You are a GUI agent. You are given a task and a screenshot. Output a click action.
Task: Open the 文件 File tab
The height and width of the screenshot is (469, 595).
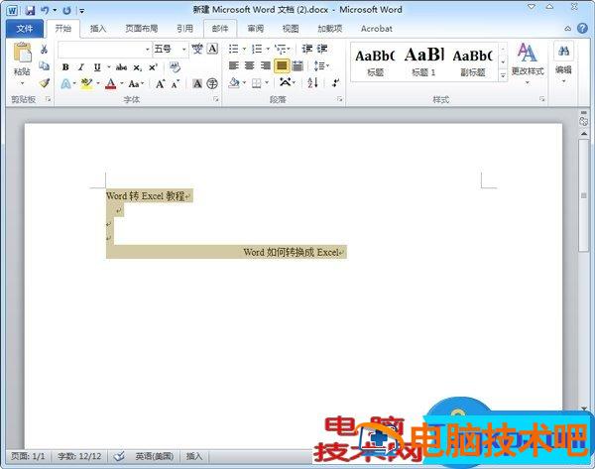(x=25, y=29)
